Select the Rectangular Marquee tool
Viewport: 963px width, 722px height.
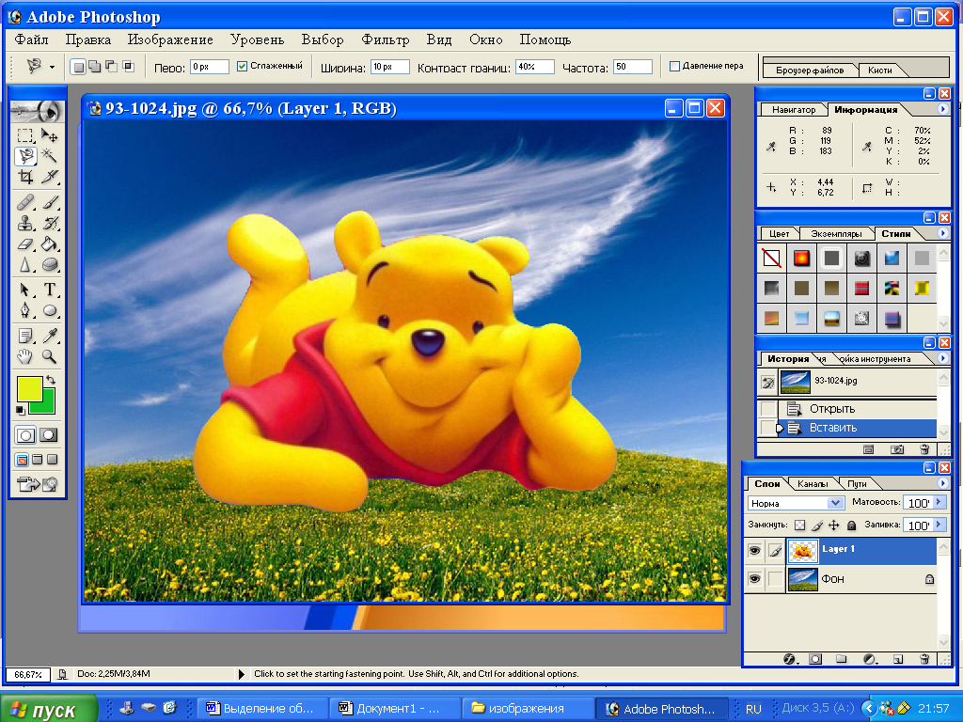[x=25, y=135]
